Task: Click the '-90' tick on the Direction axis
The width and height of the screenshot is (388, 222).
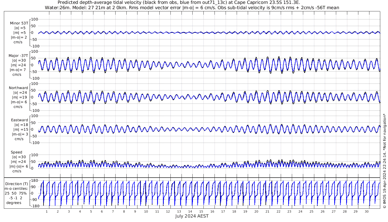Action: 34,200
